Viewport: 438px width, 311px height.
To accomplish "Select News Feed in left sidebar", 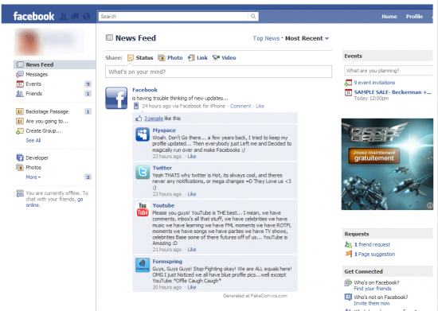I will click(x=54, y=64).
